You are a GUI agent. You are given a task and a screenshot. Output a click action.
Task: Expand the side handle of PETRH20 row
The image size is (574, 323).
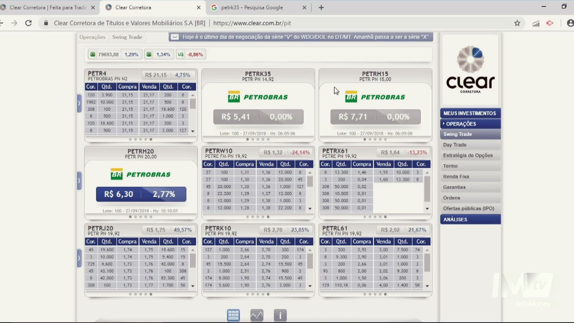[x=79, y=180]
